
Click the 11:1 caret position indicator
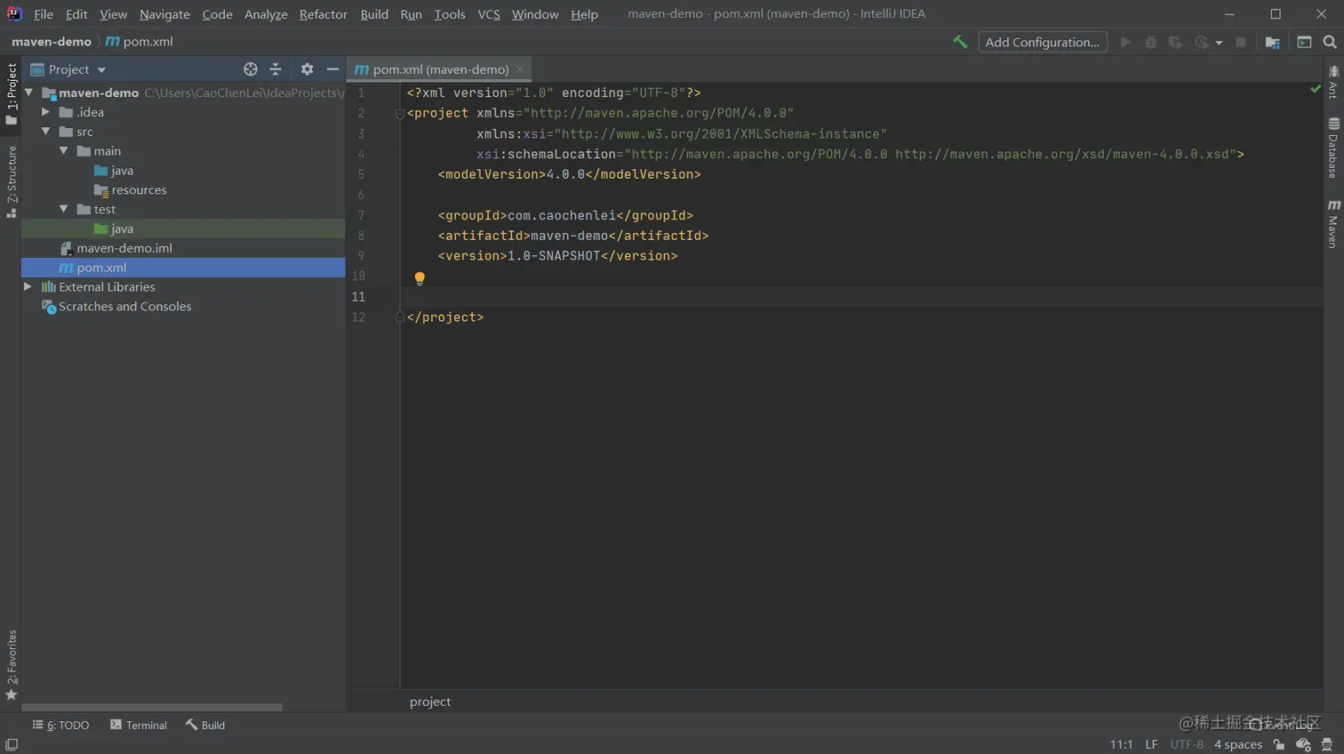click(x=1121, y=744)
